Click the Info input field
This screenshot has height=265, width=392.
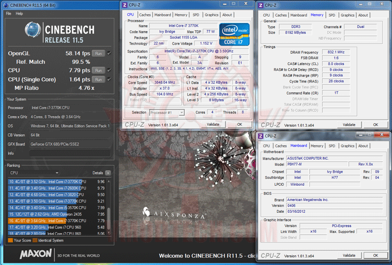coord(70,153)
